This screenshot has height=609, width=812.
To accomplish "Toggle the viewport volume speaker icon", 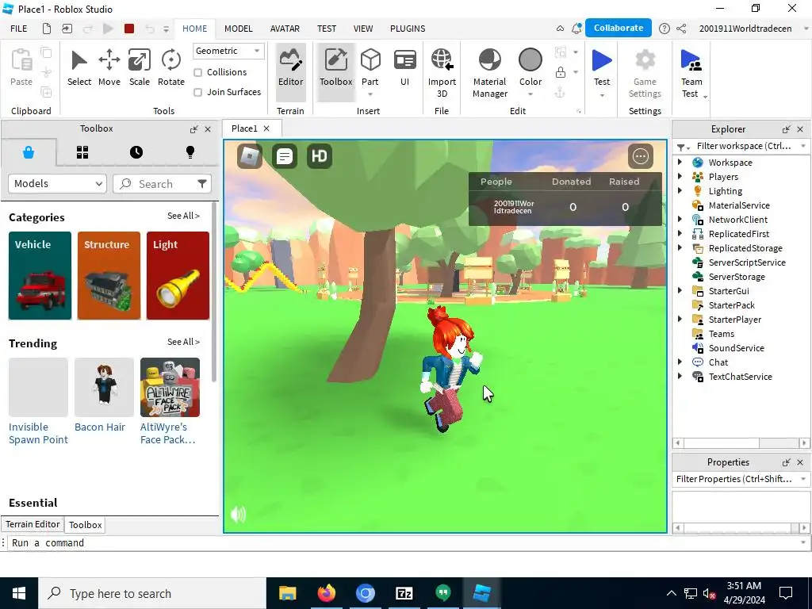I will tap(238, 514).
